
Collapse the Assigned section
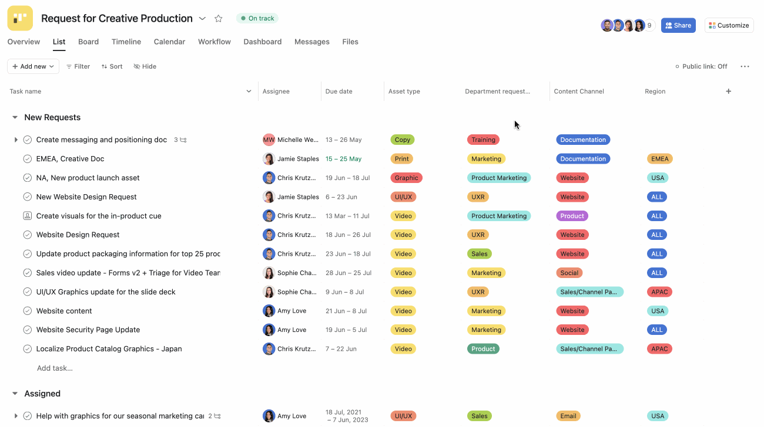tap(15, 393)
